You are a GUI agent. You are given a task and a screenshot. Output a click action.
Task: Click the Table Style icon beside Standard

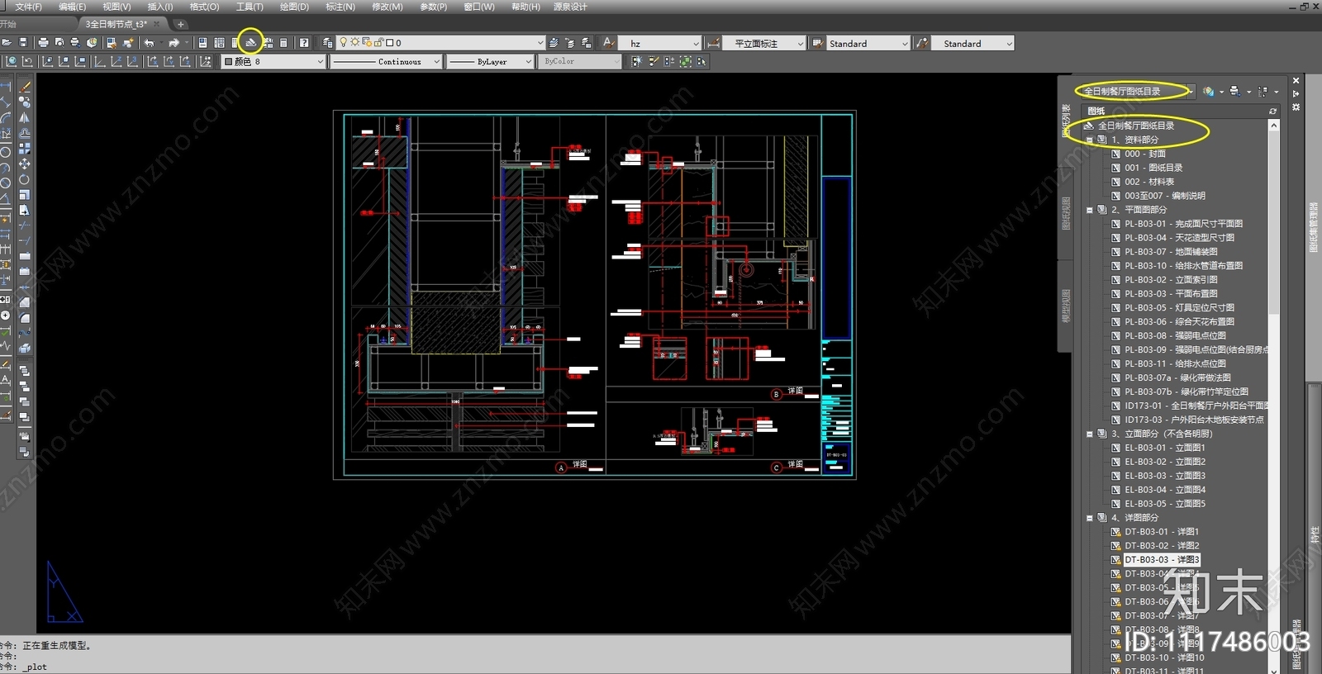pyautogui.click(x=817, y=43)
